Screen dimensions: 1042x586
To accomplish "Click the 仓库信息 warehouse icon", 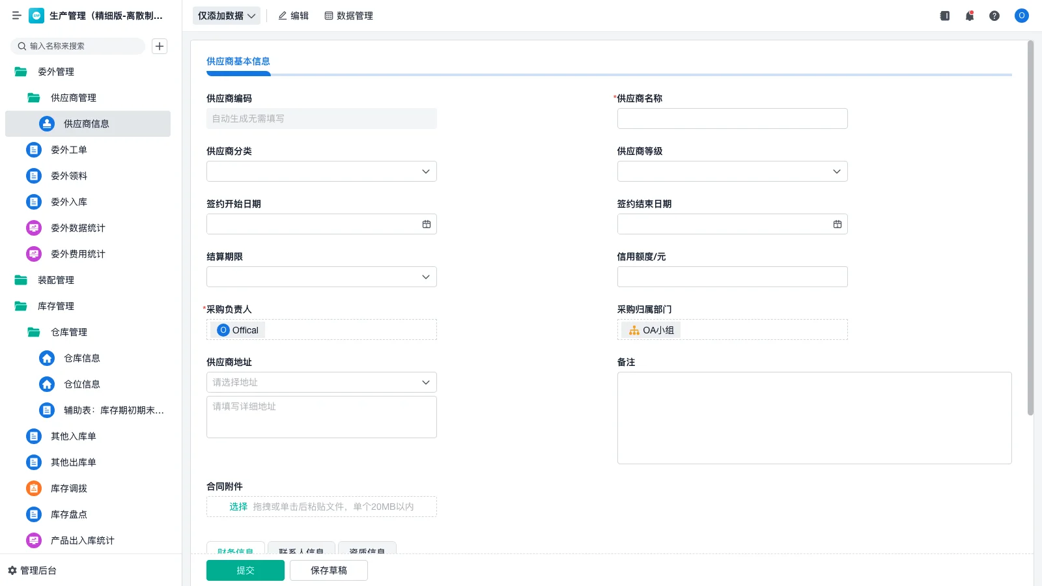I will pos(46,358).
